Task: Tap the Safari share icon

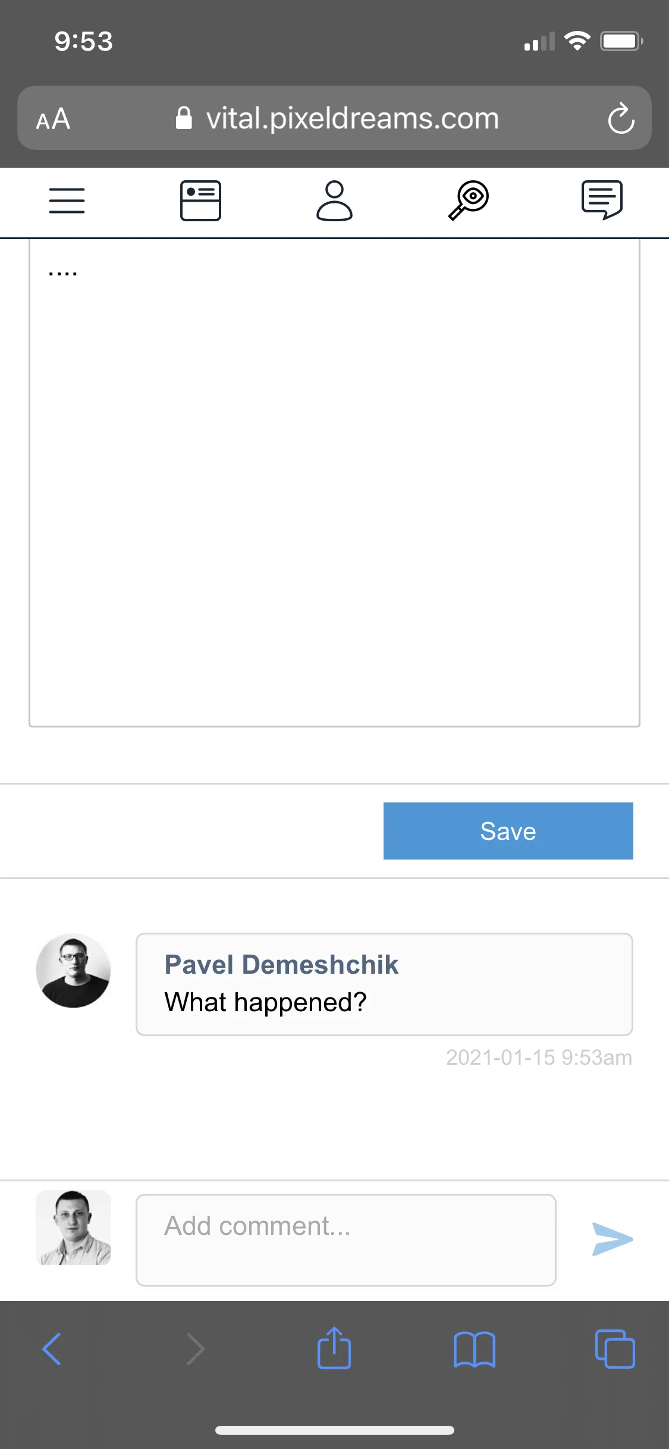Action: click(334, 1348)
